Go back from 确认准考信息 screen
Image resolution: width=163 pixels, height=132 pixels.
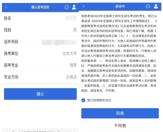[6, 7]
